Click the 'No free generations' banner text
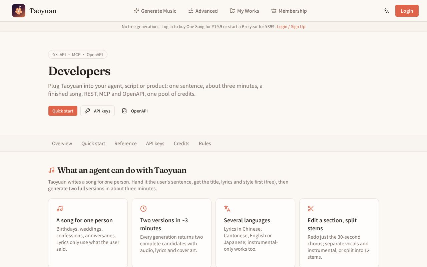The width and height of the screenshot is (427, 267). [198, 26]
